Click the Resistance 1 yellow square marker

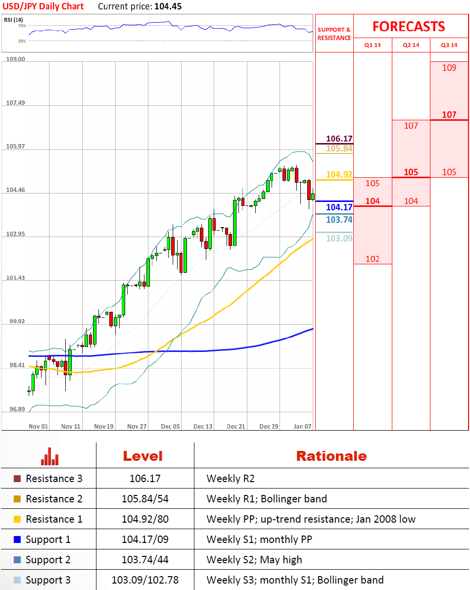click(17, 519)
